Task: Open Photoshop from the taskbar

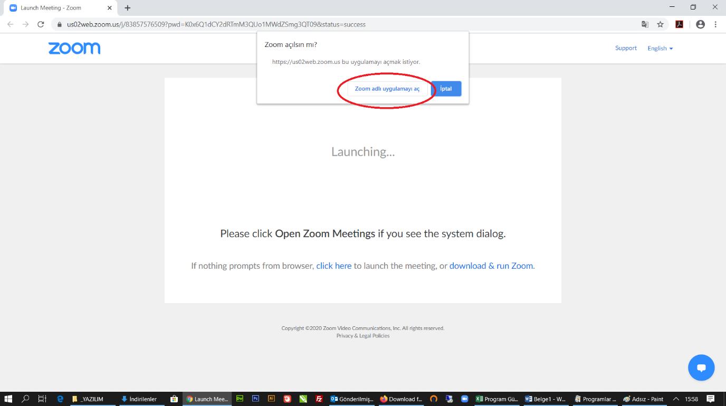Action: 255,399
